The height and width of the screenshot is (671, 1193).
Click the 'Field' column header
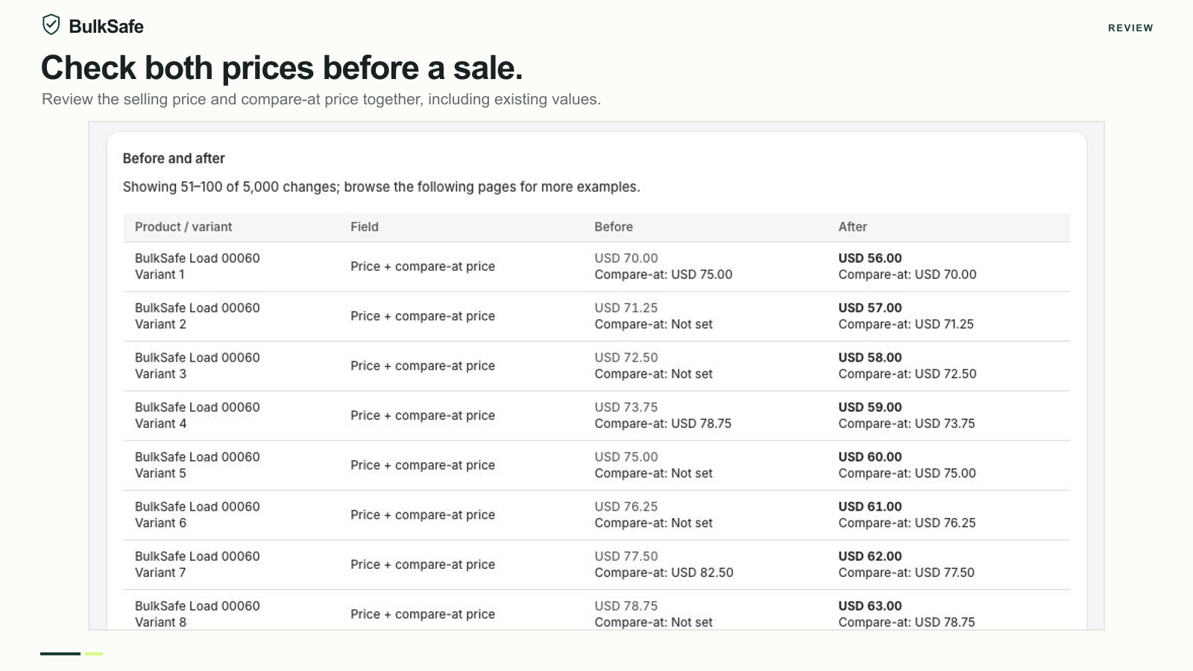pos(365,227)
